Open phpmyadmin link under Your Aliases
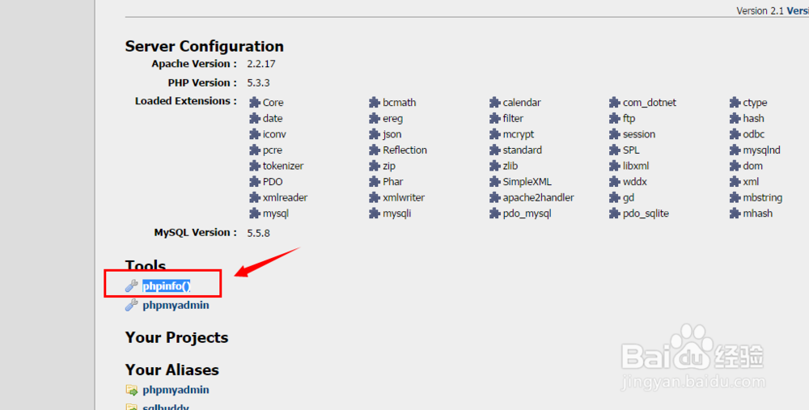The image size is (809, 410). 176,390
